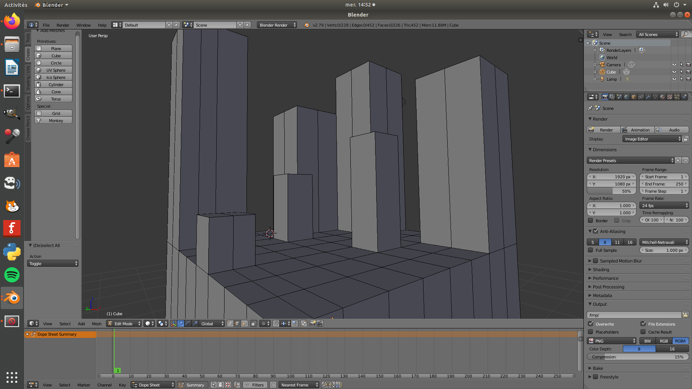Open Firefox from the Ubuntu dock
The height and width of the screenshot is (389, 692).
point(12,21)
